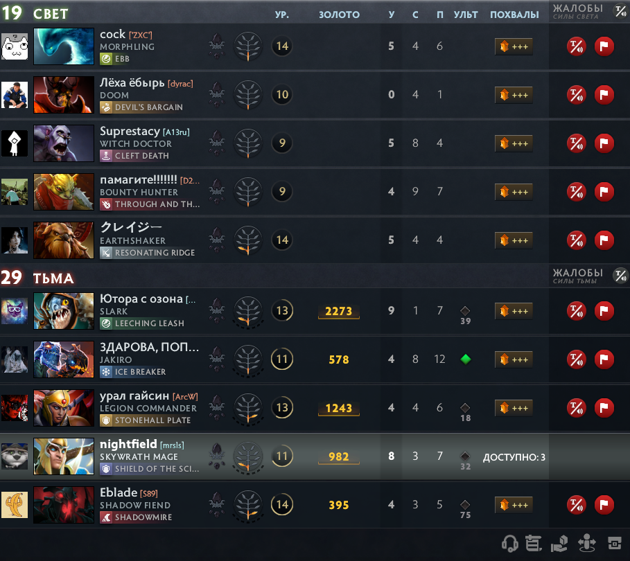View Slark's talent tree icon
Screen dimensions: 630x561
coord(248,311)
